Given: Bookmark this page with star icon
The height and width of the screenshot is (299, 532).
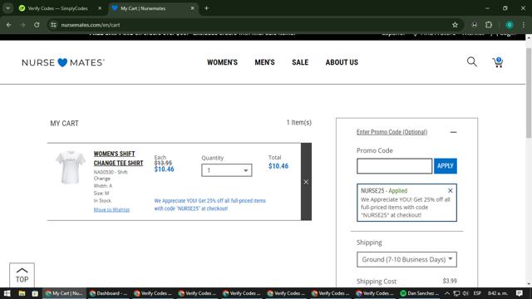Looking at the screenshot, I should click(x=455, y=25).
